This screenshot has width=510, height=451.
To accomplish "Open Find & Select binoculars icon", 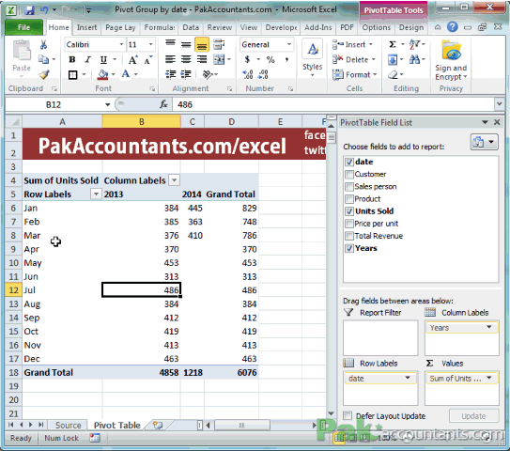I will 414,59.
